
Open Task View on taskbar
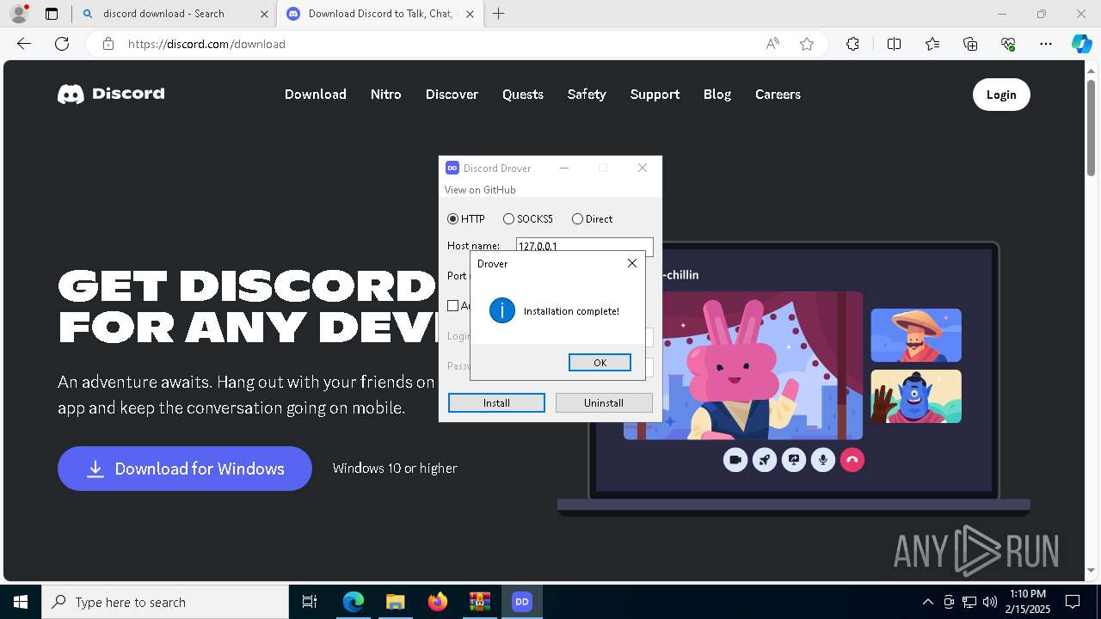(x=310, y=602)
